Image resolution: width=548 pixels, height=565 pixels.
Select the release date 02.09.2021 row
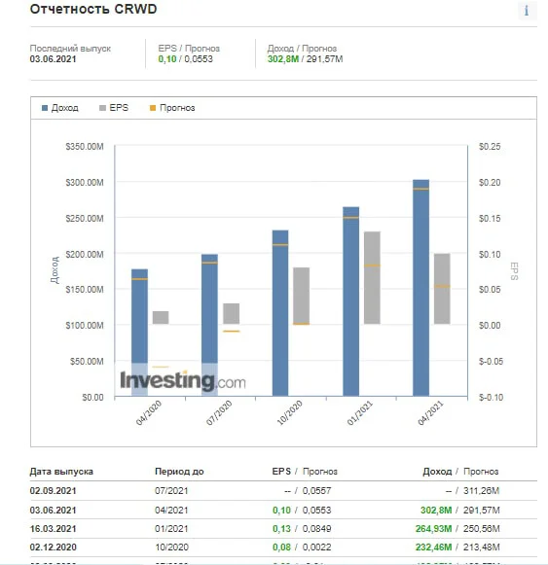click(283, 491)
